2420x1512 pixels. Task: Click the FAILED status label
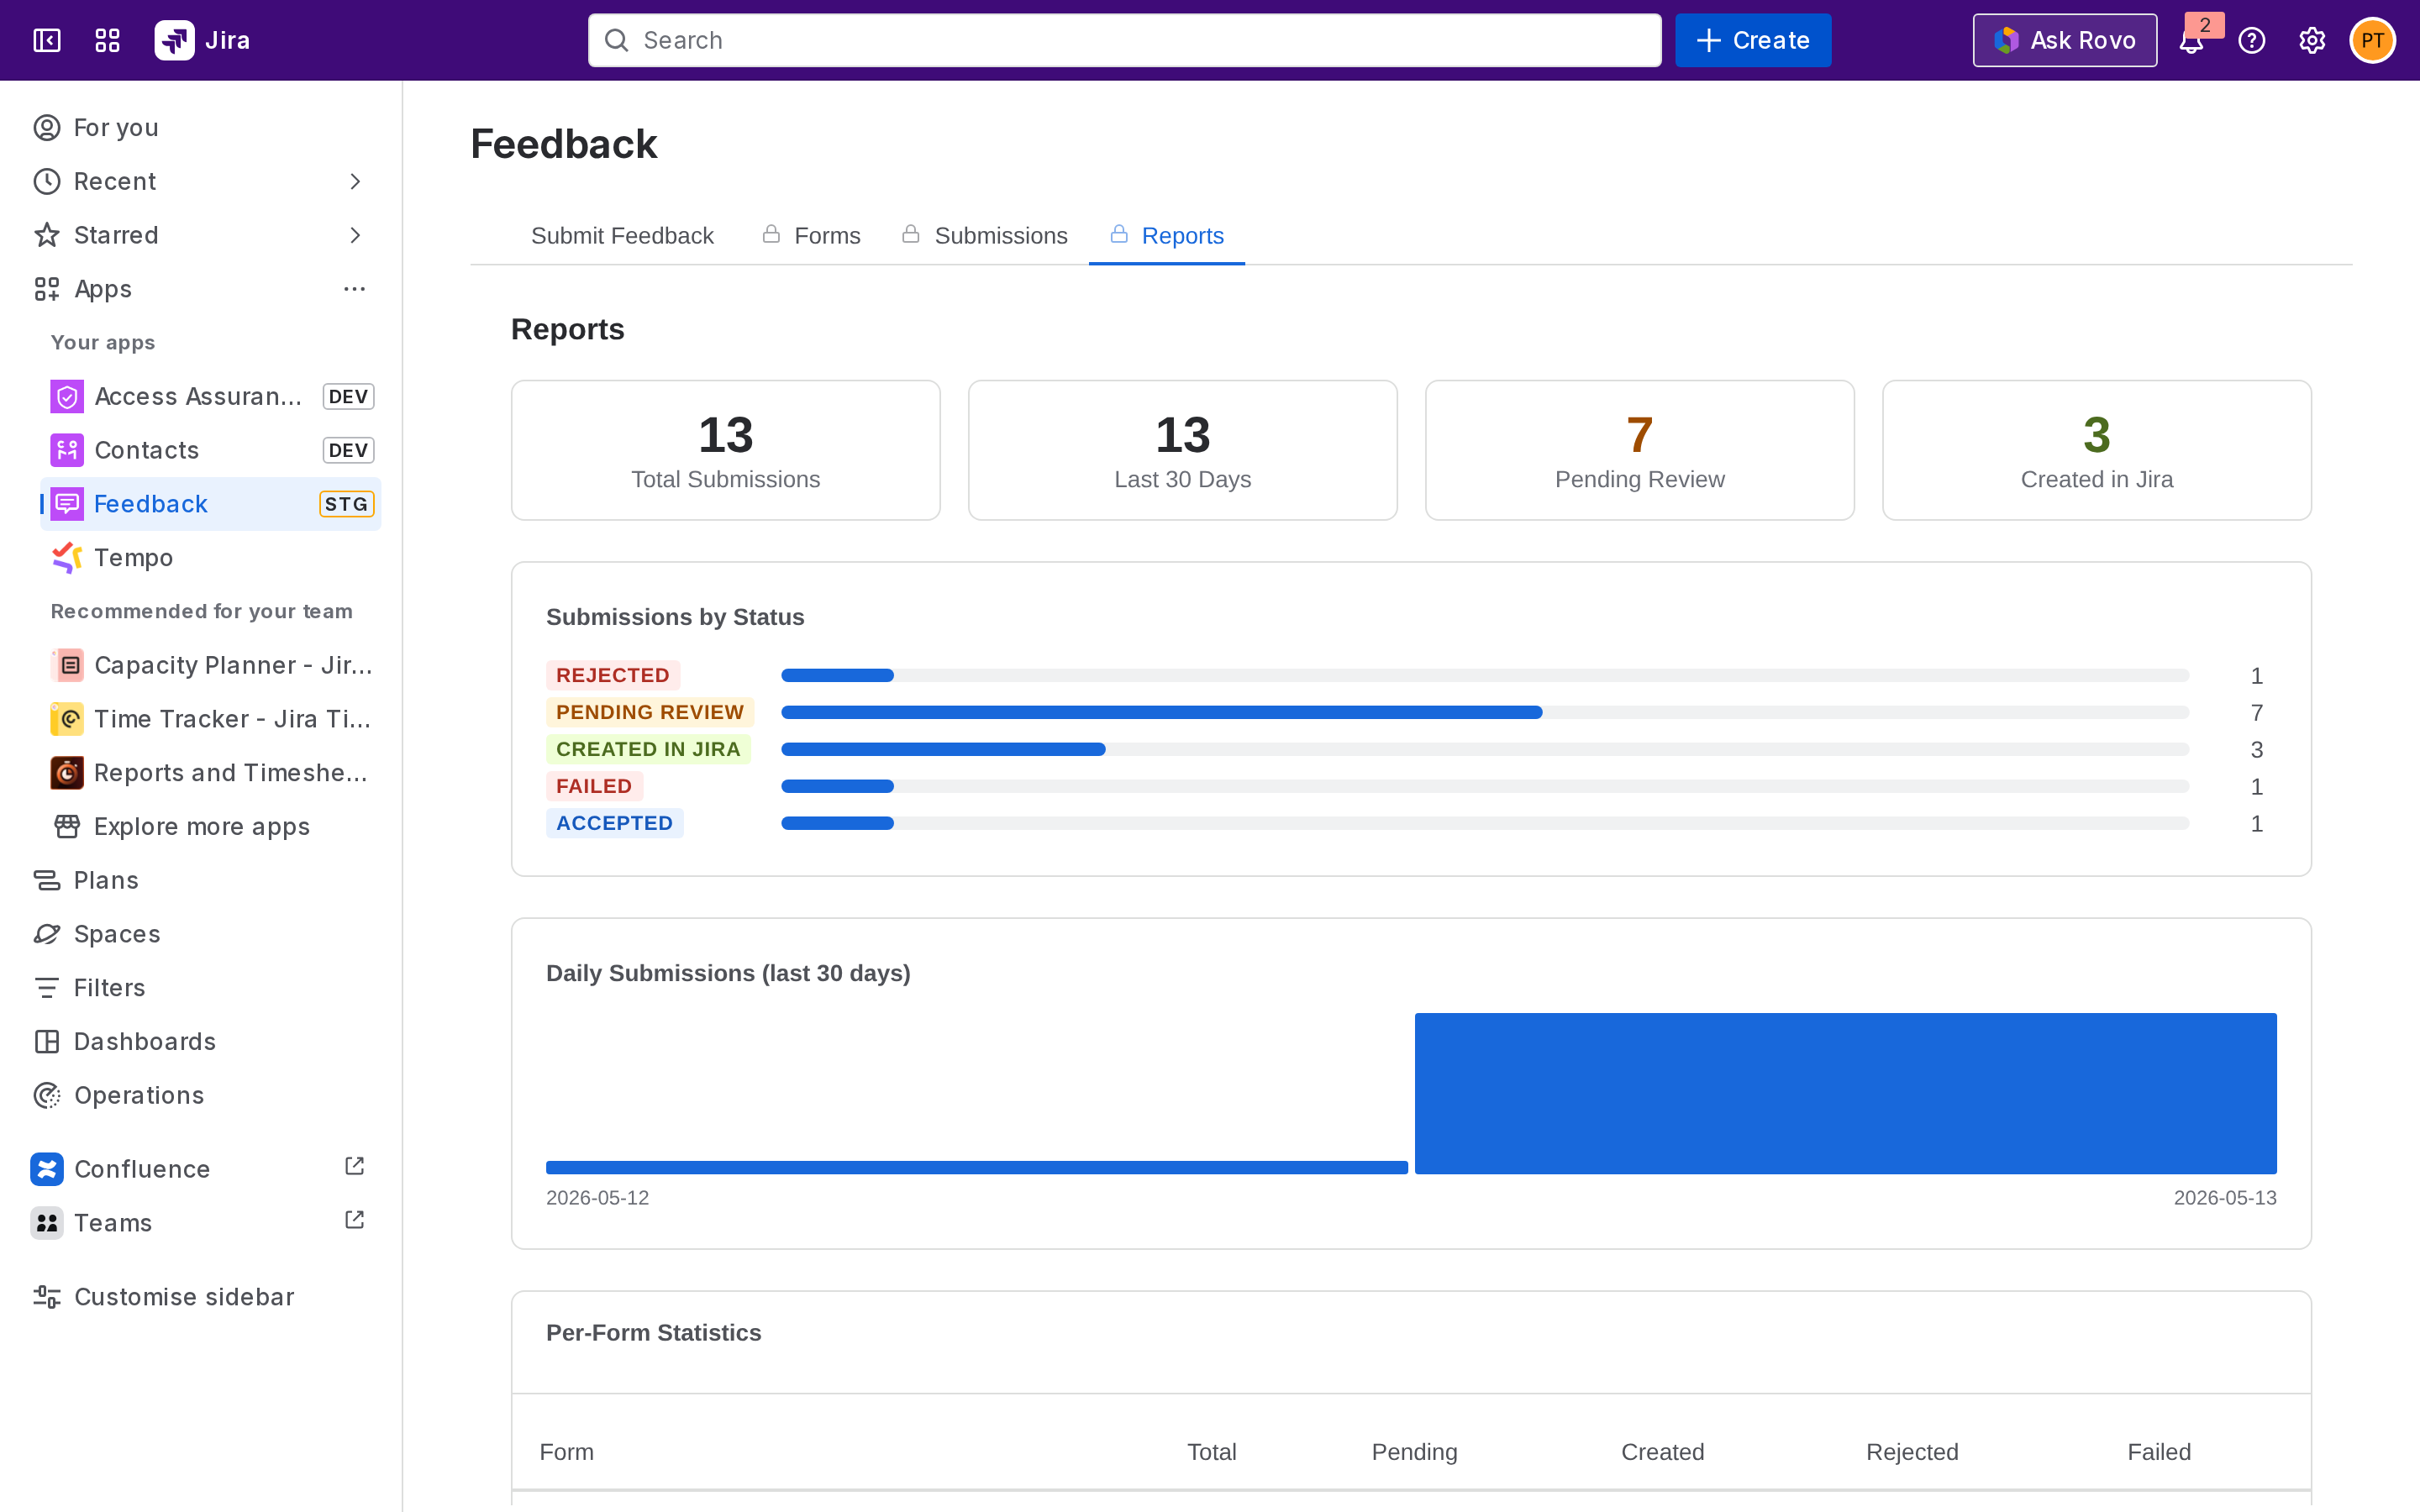(594, 786)
